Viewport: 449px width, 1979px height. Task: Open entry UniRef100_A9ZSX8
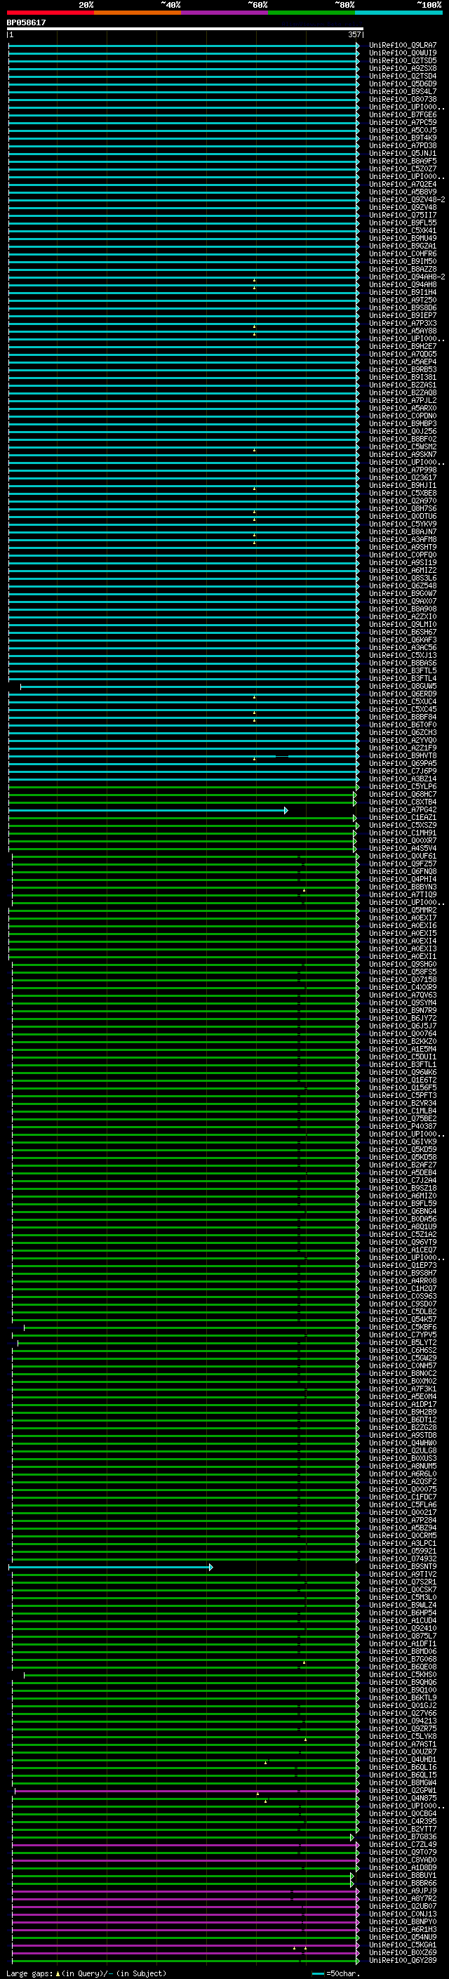pos(403,68)
